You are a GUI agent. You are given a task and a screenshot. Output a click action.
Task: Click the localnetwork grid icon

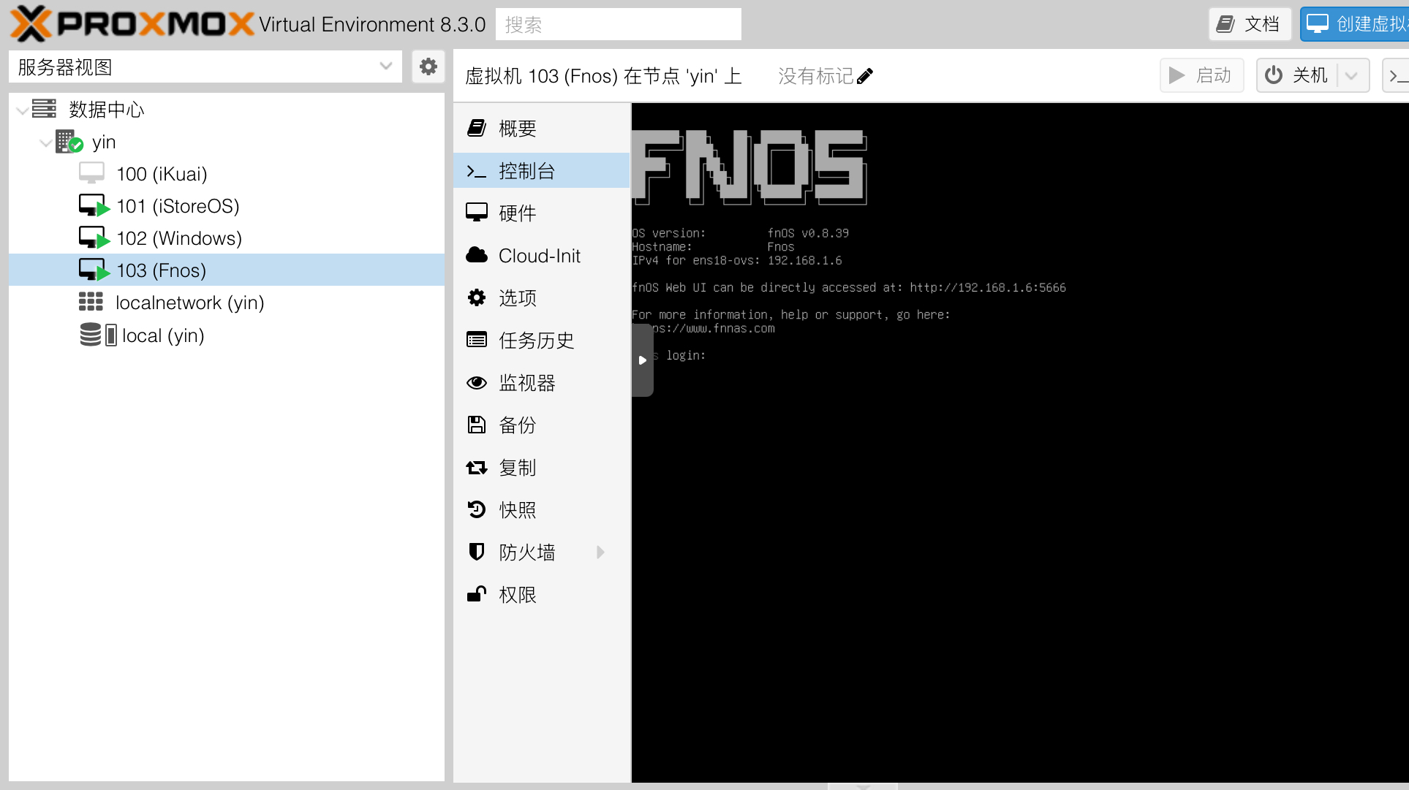(91, 302)
